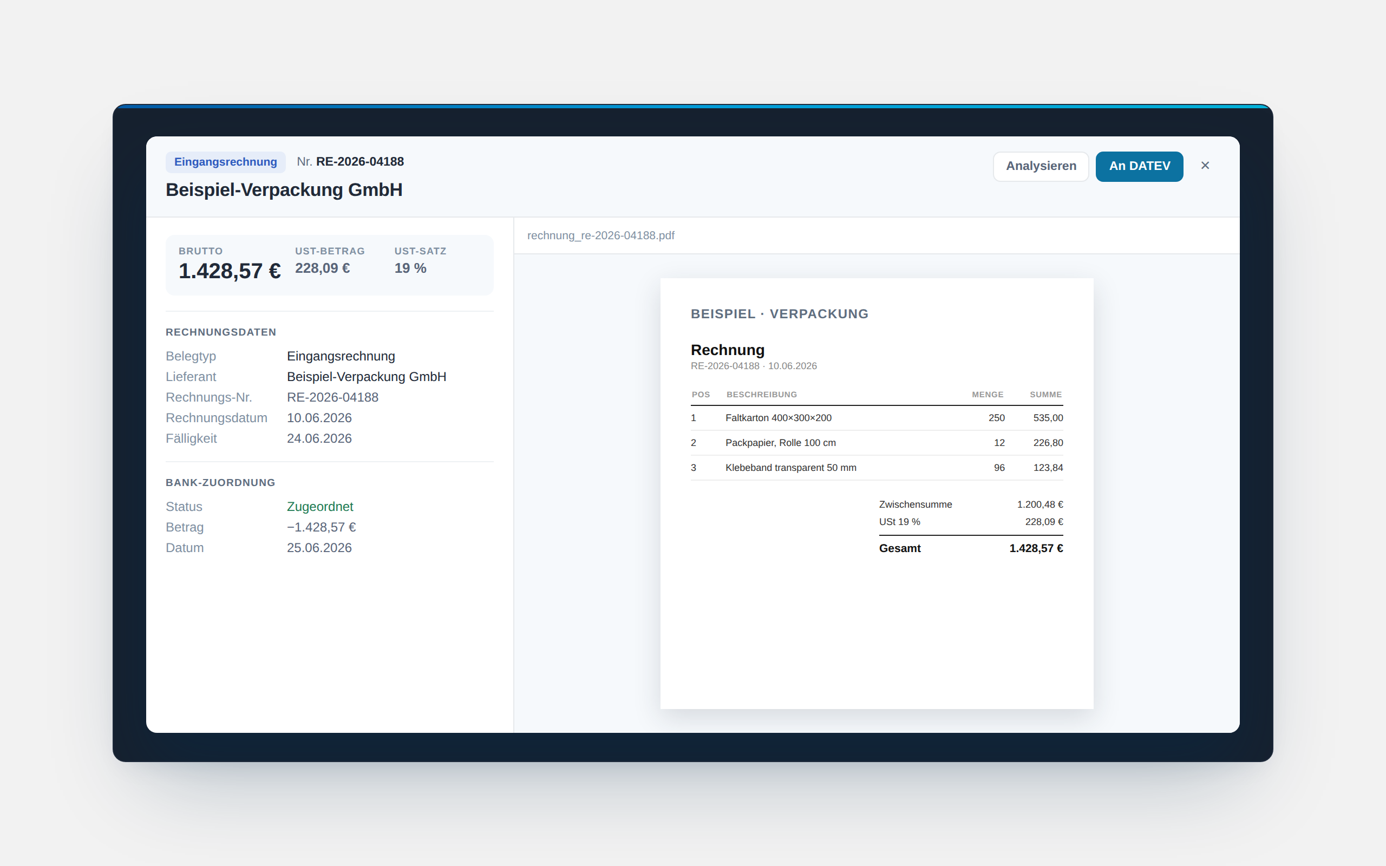Screen dimensions: 1386x866
Task: Select the Eingangsrechnung badge in header
Action: (226, 162)
